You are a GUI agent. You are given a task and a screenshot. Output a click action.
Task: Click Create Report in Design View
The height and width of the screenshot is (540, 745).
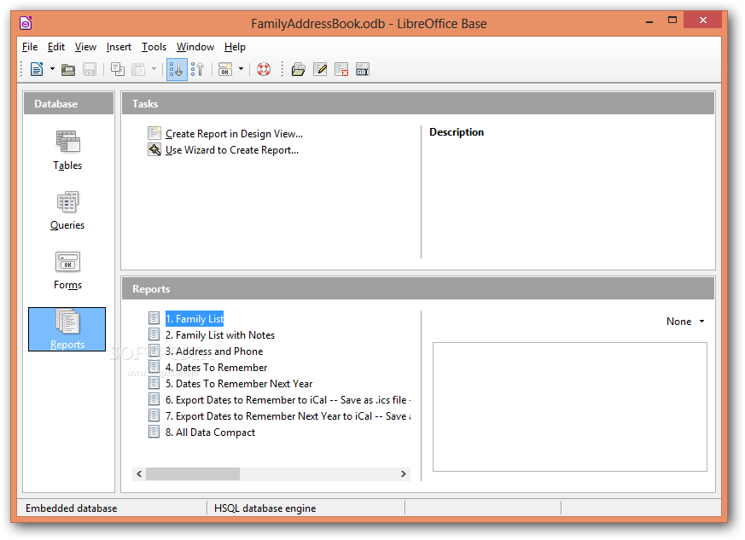point(234,134)
